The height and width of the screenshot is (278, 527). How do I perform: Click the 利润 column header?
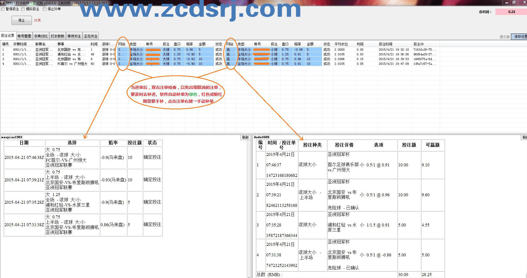(x=360, y=44)
